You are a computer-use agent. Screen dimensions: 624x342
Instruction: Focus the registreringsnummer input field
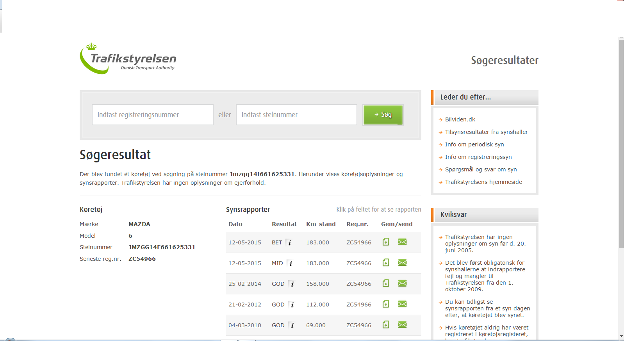point(152,115)
